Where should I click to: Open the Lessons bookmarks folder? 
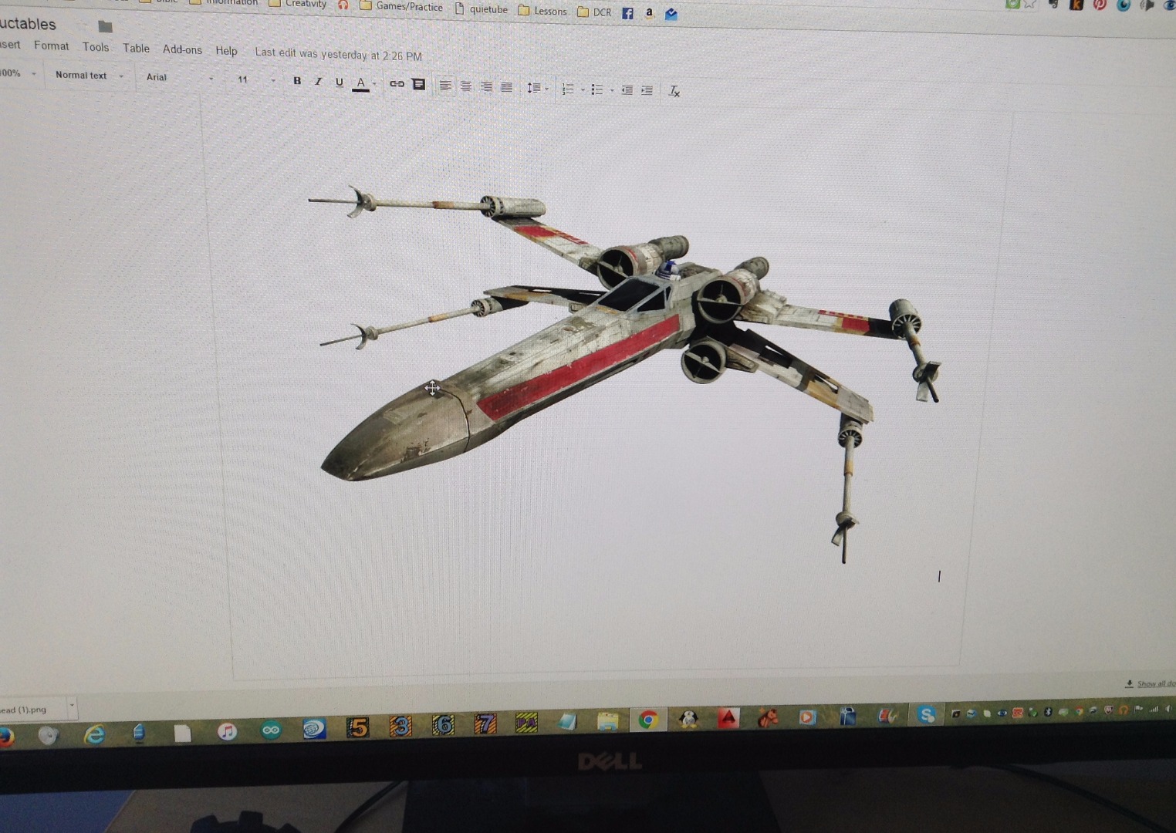[x=542, y=11]
